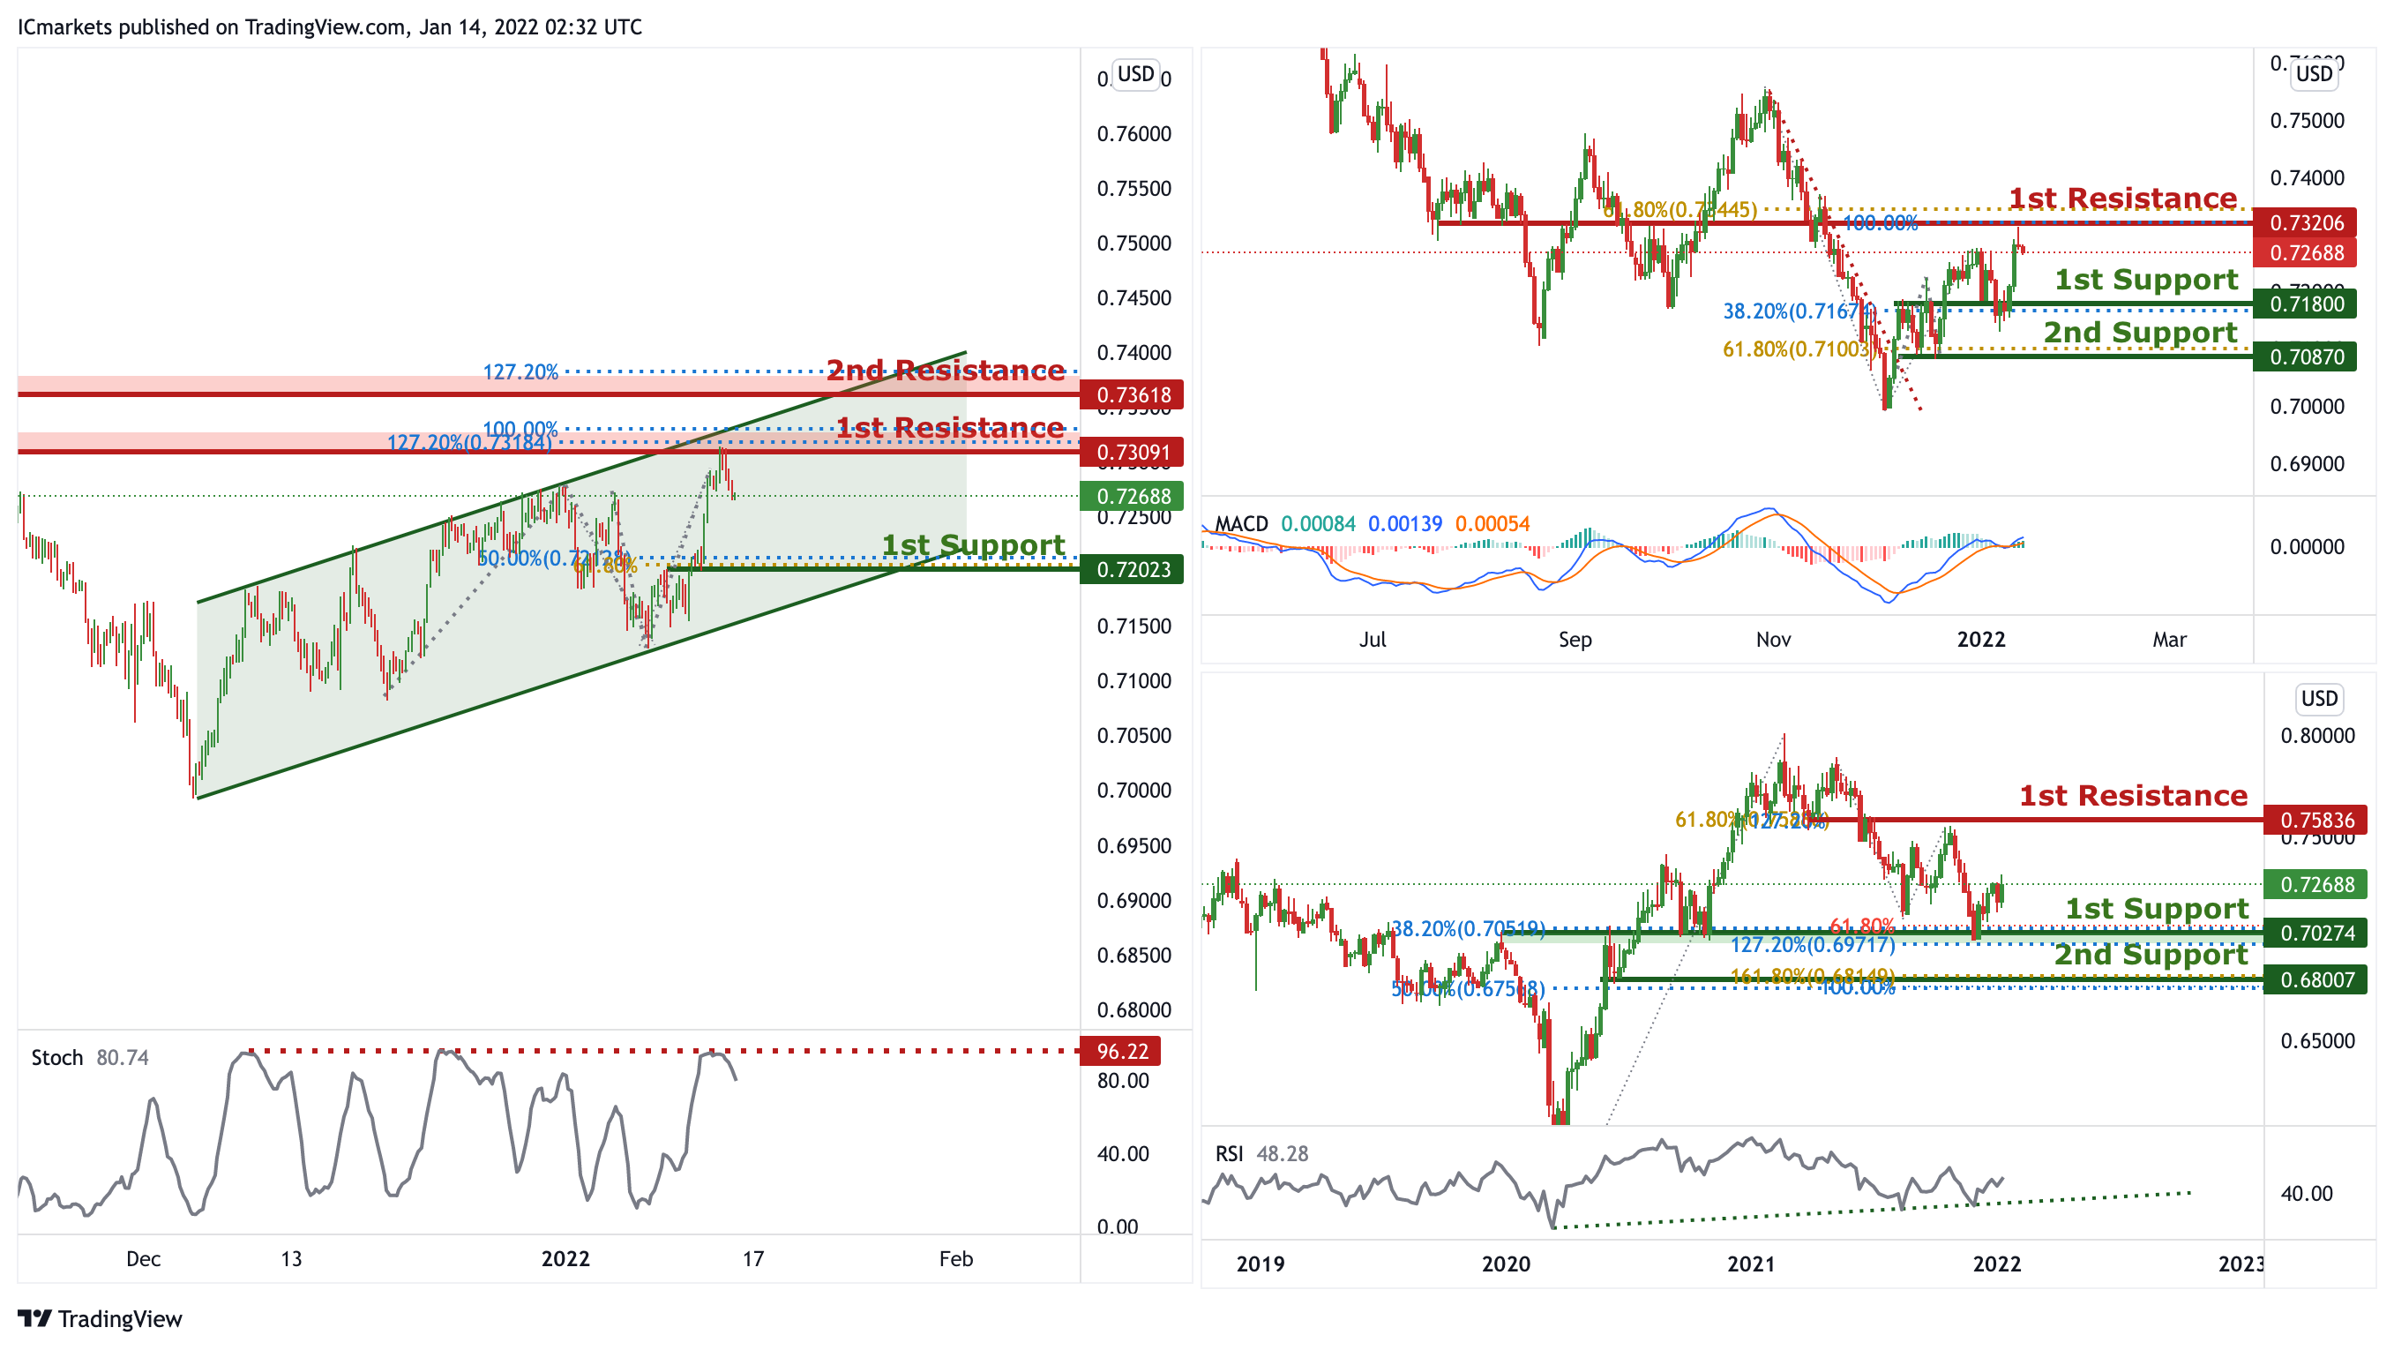Viewport: 2394px width, 1350px height.
Task: Click the RSI indicator label
Action: point(1229,1154)
